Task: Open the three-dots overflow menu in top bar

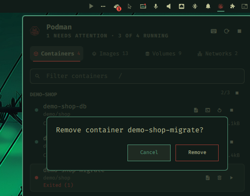Action: pos(103,6)
